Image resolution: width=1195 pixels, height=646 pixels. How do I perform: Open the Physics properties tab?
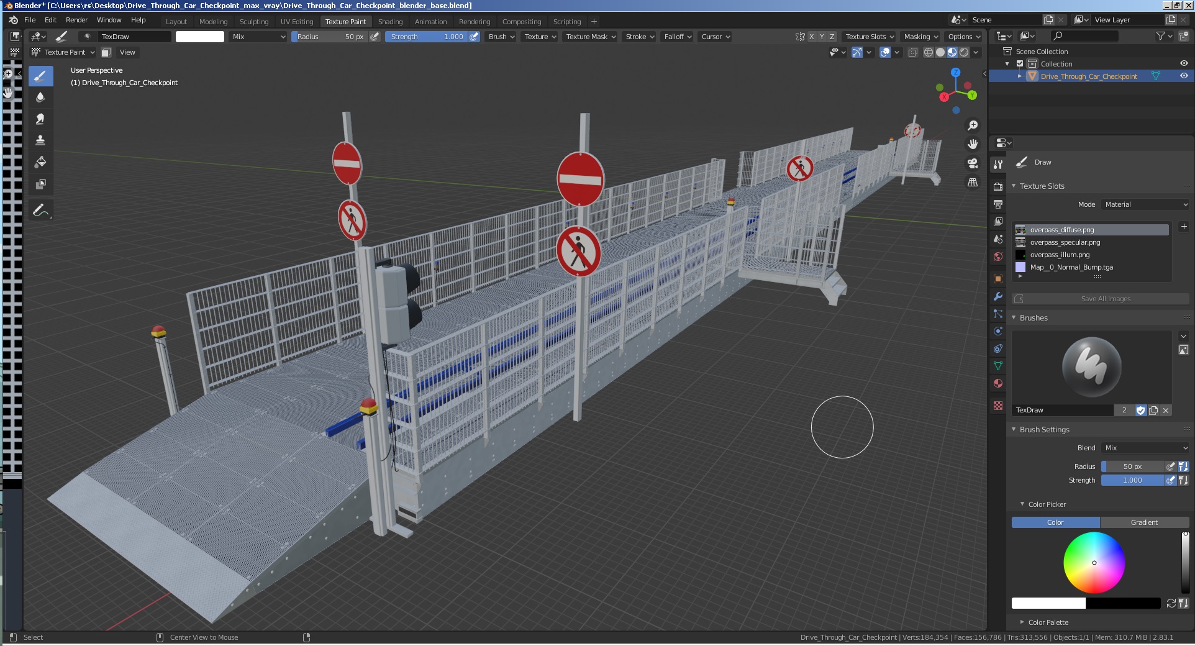click(998, 331)
